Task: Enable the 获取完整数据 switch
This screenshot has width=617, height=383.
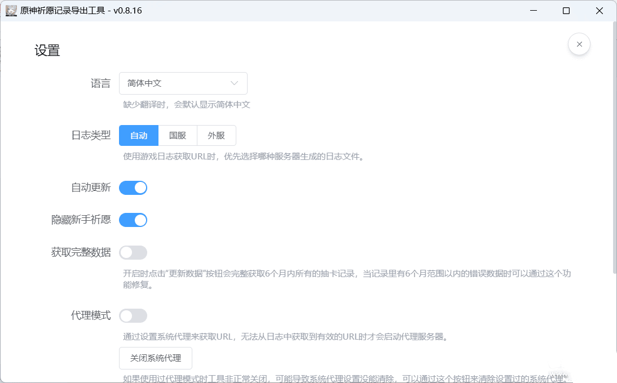Action: coord(133,252)
